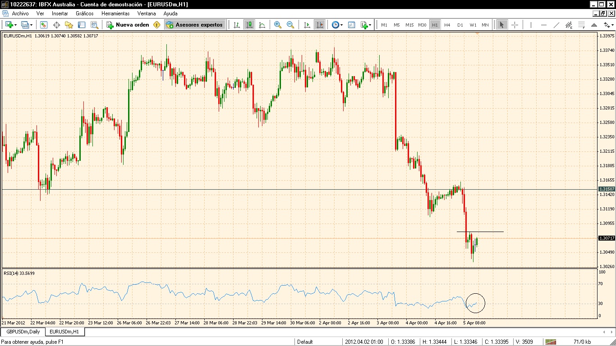Open the Strategy Tester magnifier icon
Image resolution: width=616 pixels, height=346 pixels.
[x=94, y=25]
